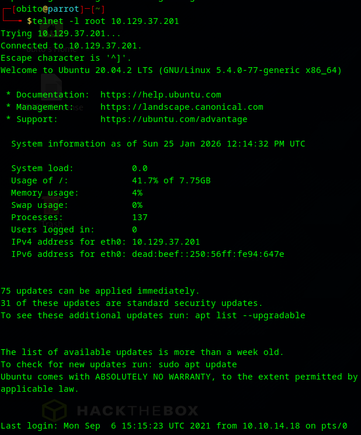Click the HACKTHEBOX watermark text

pos(138,410)
